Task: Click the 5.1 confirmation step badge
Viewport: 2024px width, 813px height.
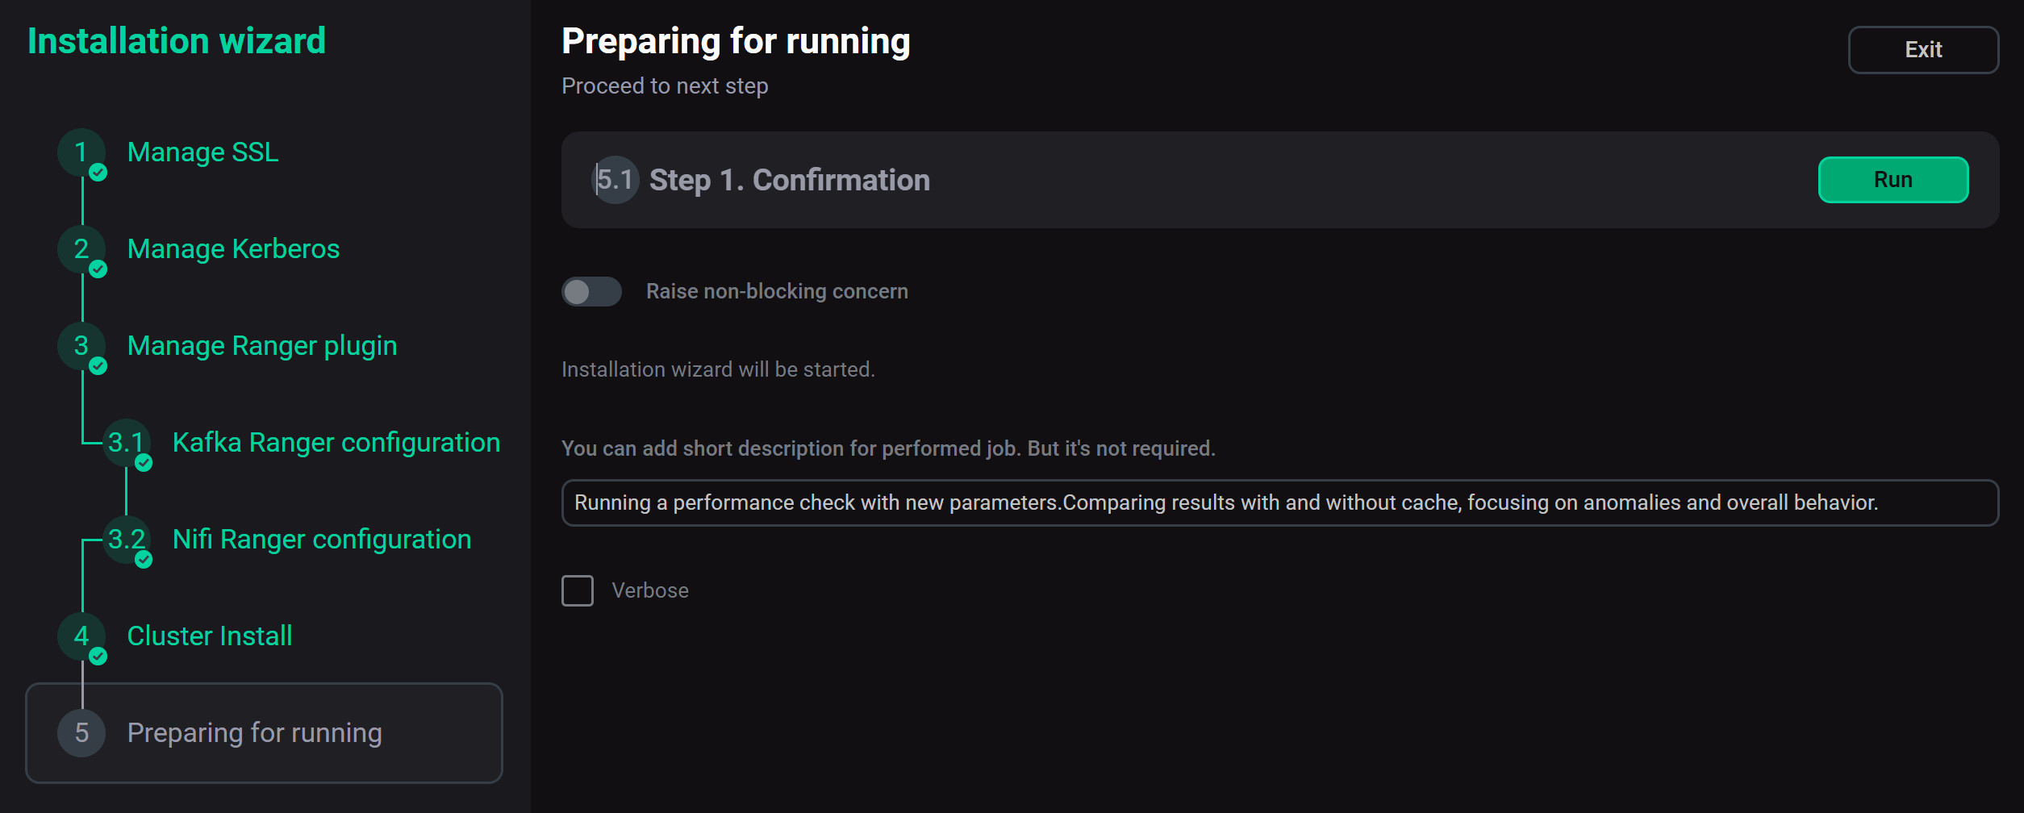Action: click(615, 180)
